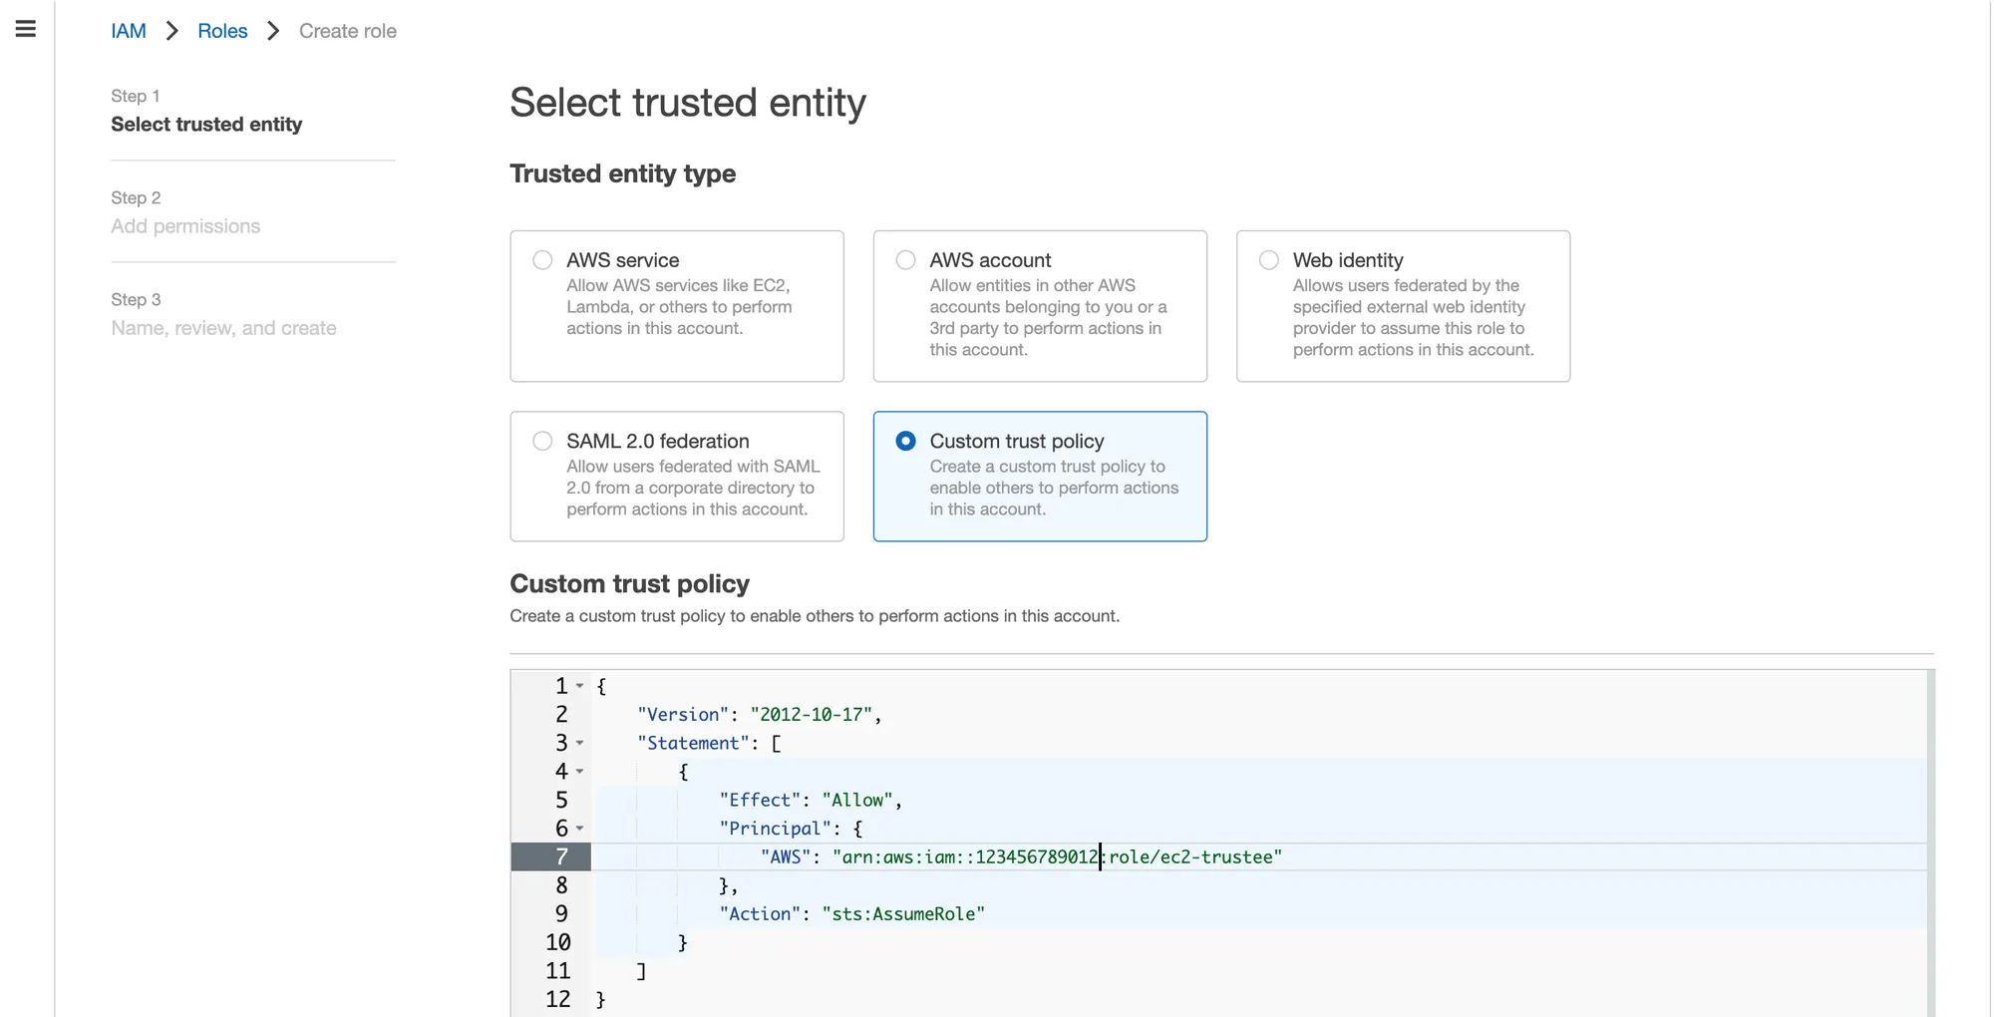Screen dimensions: 1994x1017
Task: Click line number 7 in editor gutter
Action: (x=561, y=856)
